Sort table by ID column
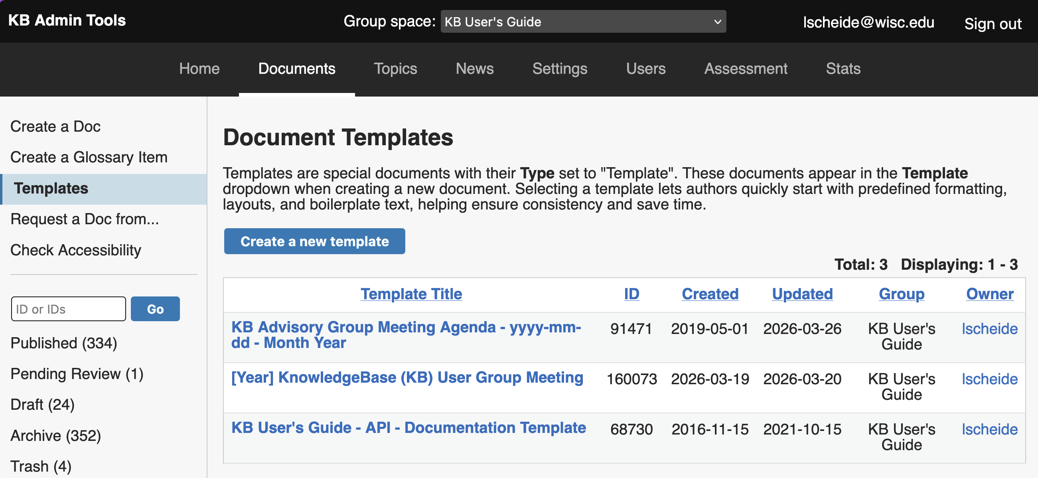 (x=631, y=294)
